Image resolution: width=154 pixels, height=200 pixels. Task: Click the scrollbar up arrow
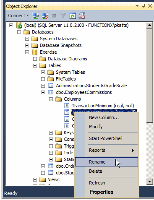[x=149, y=25]
